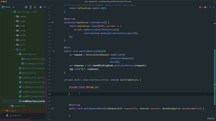This screenshot has height=121, width=216.
Task: Click the Expand All icon in Project panel
Action: point(31,7)
